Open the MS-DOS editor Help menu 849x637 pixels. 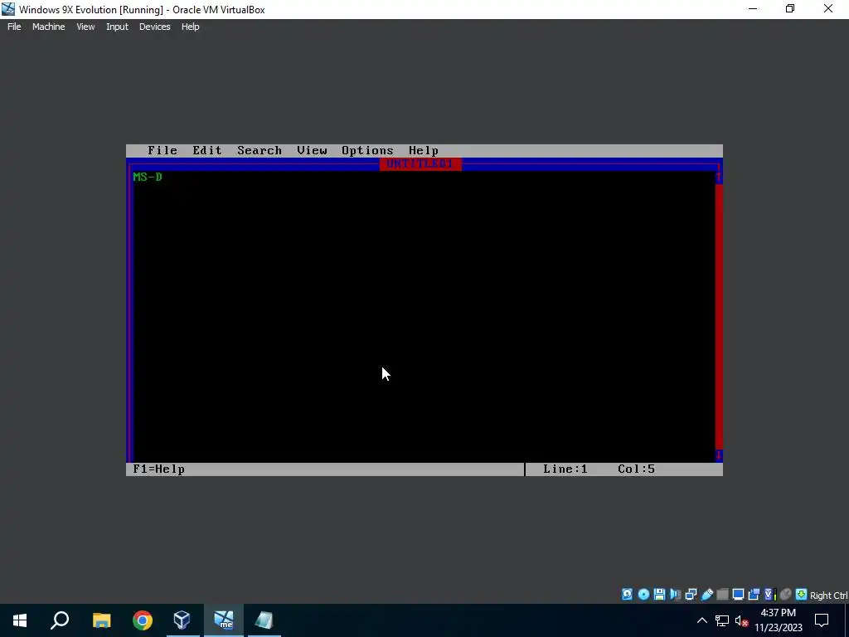[x=424, y=151]
